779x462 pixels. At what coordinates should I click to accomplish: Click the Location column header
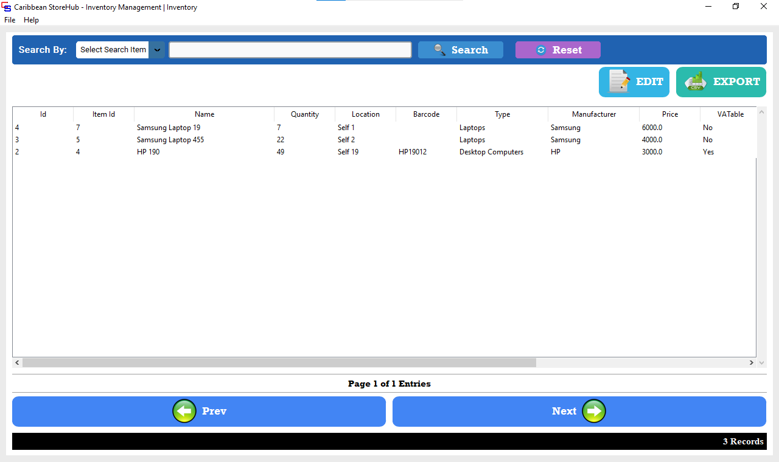pyautogui.click(x=366, y=114)
